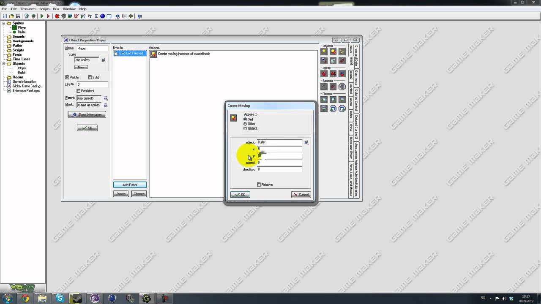Viewport: 541px width, 304px height.
Task: Toggle the Visible checkbox
Action: point(67,77)
